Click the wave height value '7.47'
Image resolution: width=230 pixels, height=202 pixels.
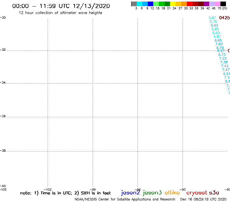pos(226,70)
